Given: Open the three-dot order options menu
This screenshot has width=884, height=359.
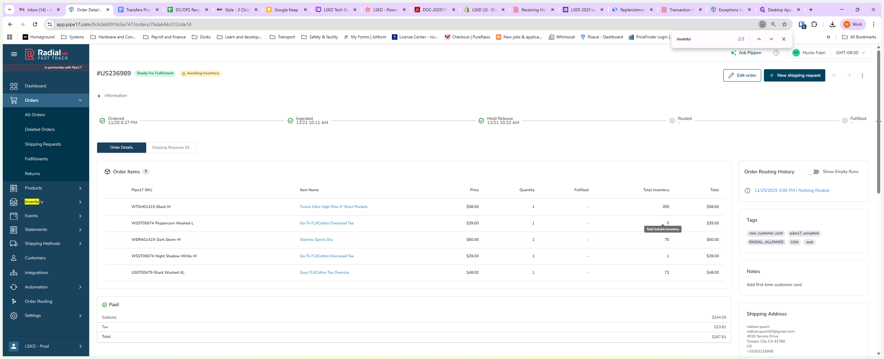Looking at the screenshot, I should (862, 75).
